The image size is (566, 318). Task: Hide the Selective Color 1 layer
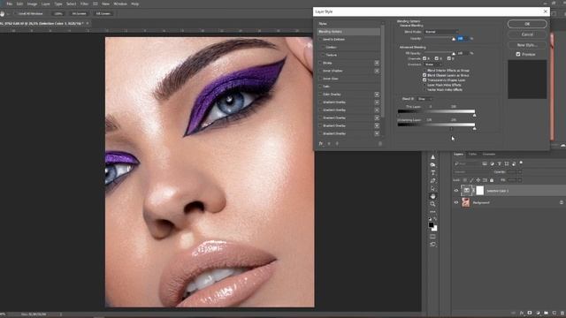point(456,191)
